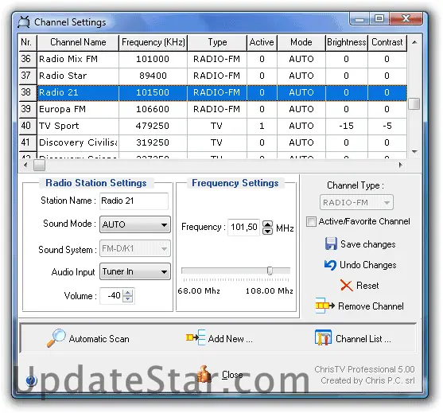Click the Station Name input field
This screenshot has width=443, height=413.
[134, 201]
